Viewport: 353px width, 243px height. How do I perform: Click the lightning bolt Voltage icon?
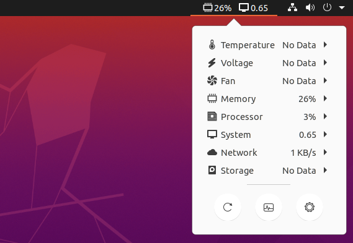tap(212, 63)
